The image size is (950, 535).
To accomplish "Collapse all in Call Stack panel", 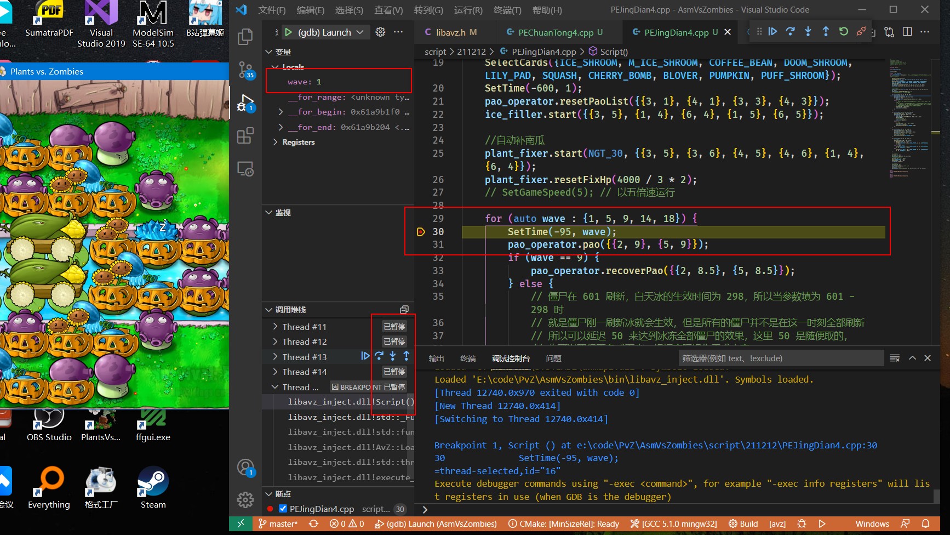I will pyautogui.click(x=404, y=310).
